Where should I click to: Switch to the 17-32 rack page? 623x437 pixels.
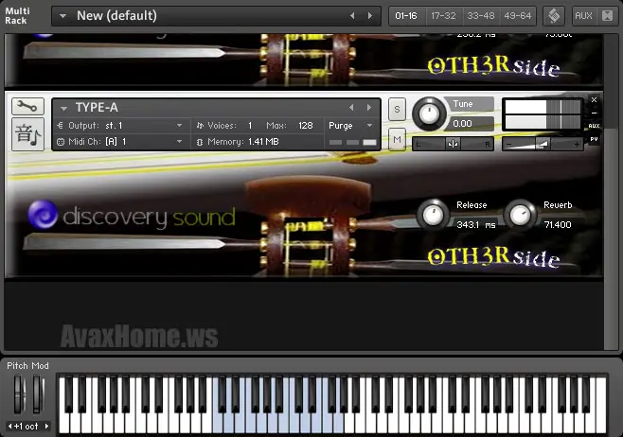coord(443,16)
